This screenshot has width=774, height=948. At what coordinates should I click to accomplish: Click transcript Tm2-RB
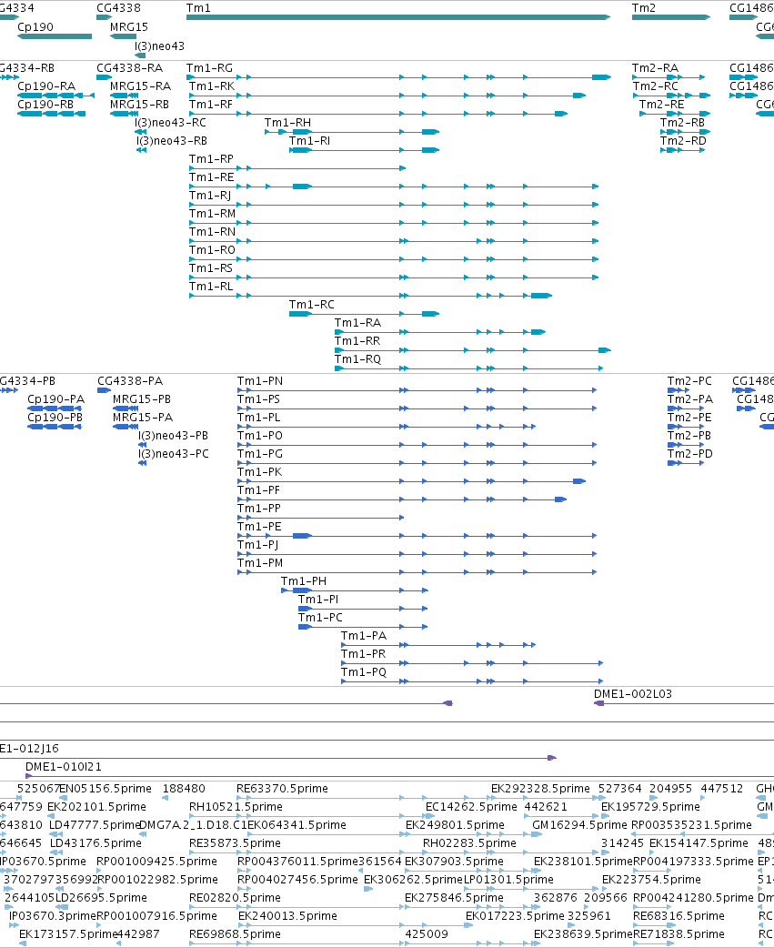[685, 132]
